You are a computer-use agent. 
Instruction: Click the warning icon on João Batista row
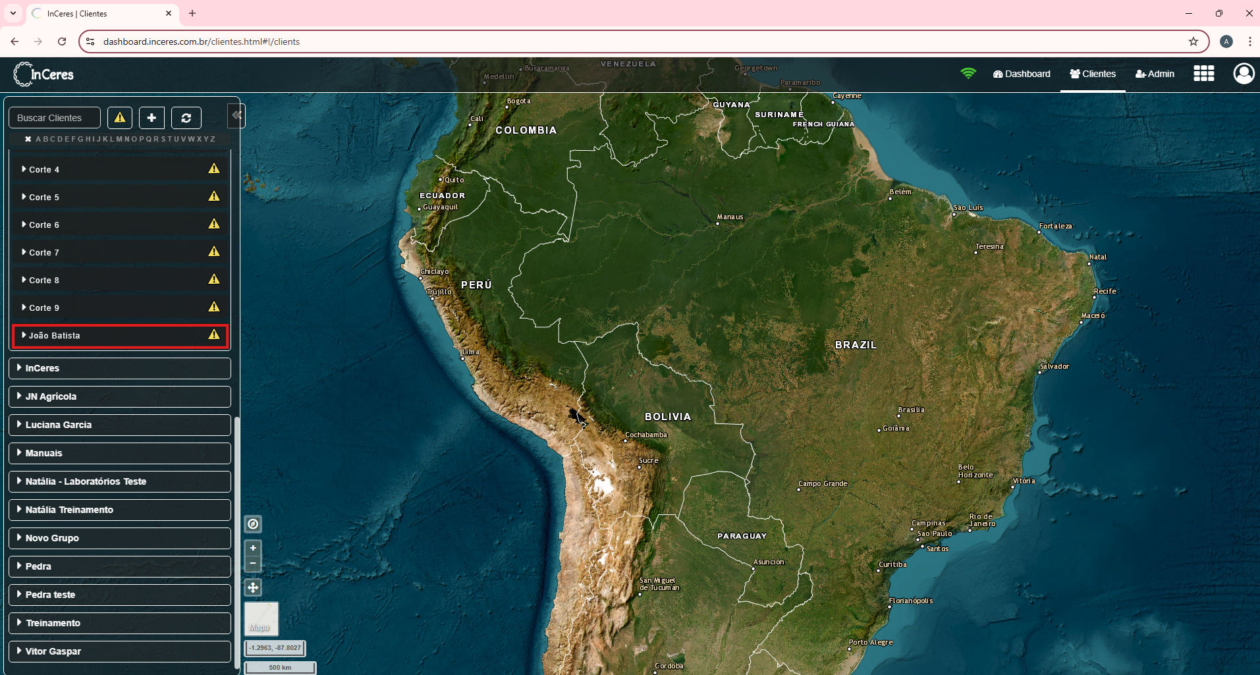tap(214, 335)
